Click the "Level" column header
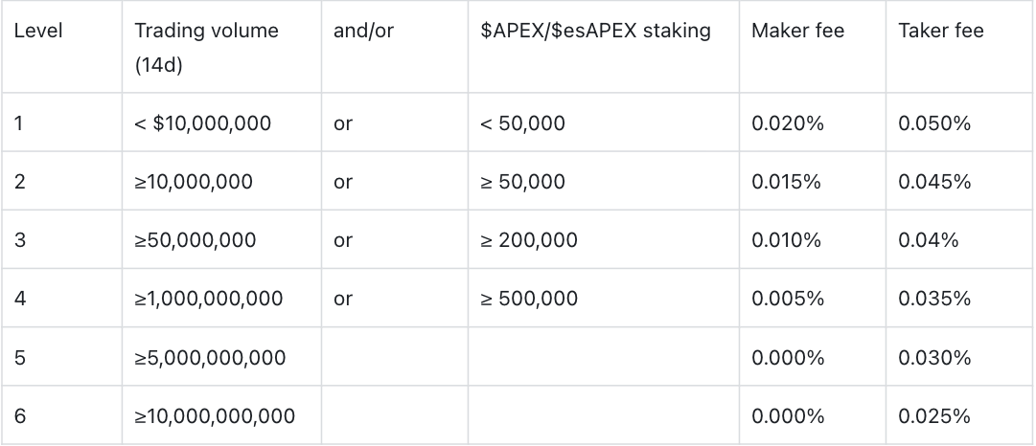 [x=38, y=31]
